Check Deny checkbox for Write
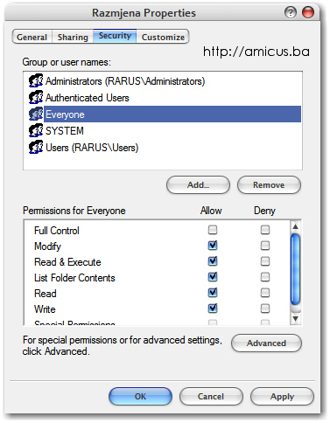The width and height of the screenshot is (330, 423). coord(265,309)
